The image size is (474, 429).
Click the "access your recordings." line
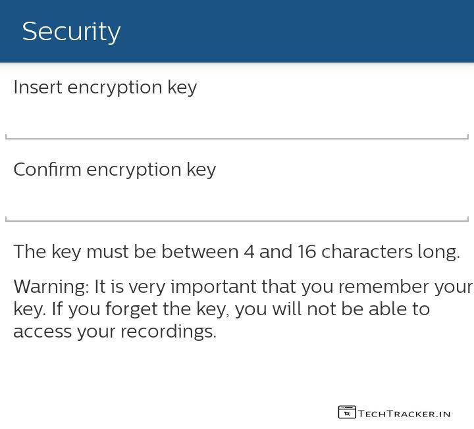pyautogui.click(x=115, y=332)
